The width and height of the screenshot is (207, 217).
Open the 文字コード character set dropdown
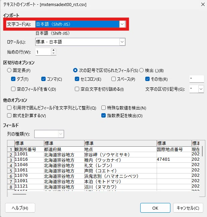click(122, 24)
